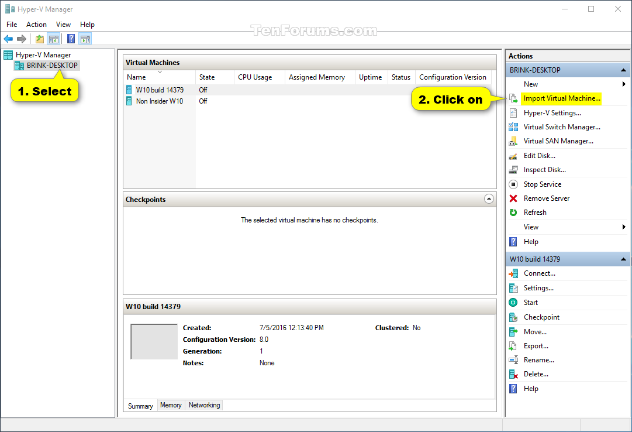Open the Action menu
This screenshot has width=632, height=432.
tap(36, 25)
